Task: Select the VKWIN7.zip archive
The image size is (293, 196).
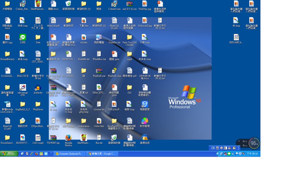Action: coord(53,139)
